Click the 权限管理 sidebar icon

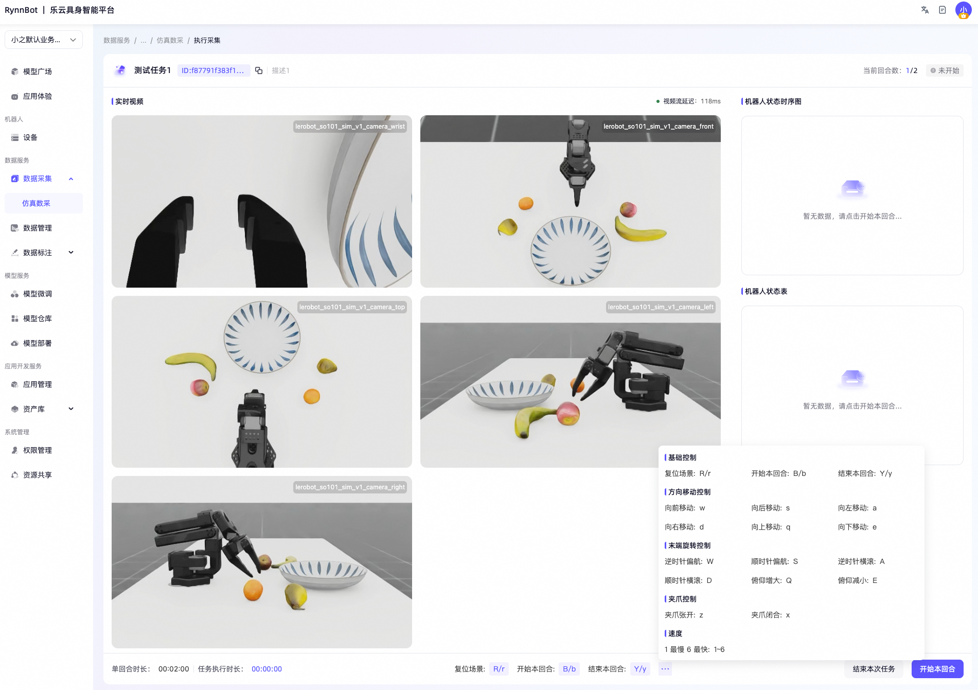(15, 450)
